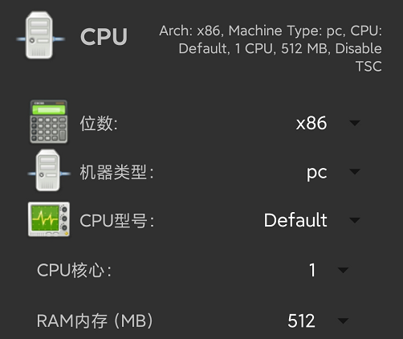Click the Default CPU model value
This screenshot has height=339, width=403.
pyautogui.click(x=295, y=220)
